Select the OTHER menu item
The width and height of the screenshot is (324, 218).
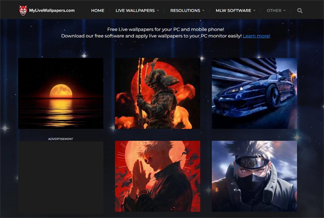[274, 10]
